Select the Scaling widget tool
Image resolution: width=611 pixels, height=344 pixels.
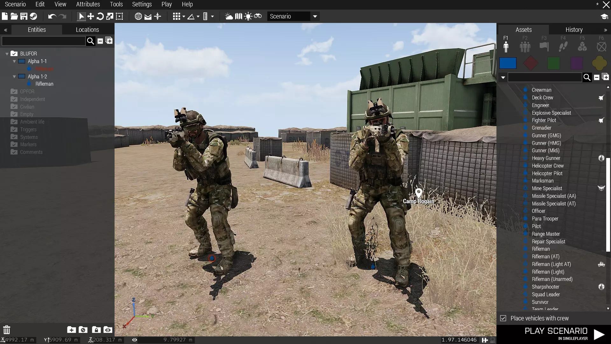110,16
